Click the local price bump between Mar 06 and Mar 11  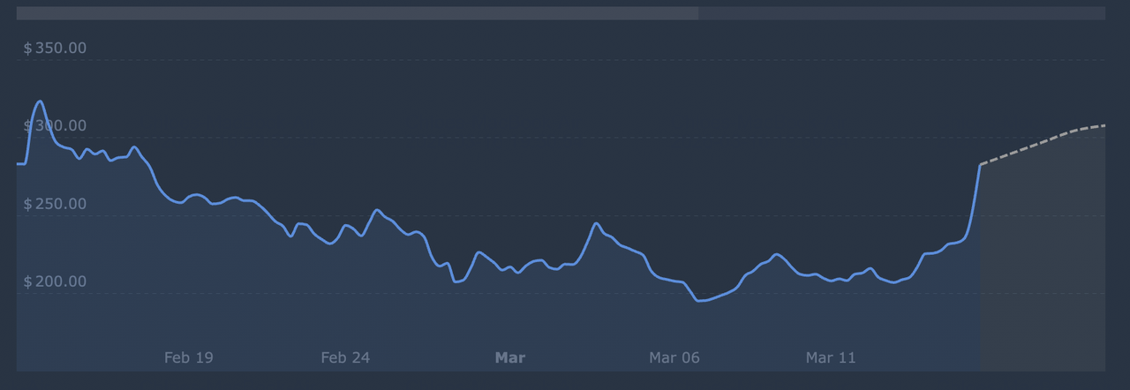(776, 254)
